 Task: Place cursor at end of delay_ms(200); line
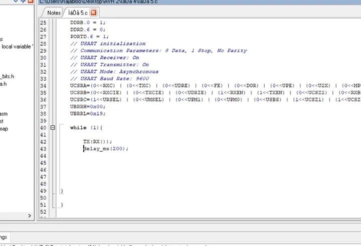point(128,149)
